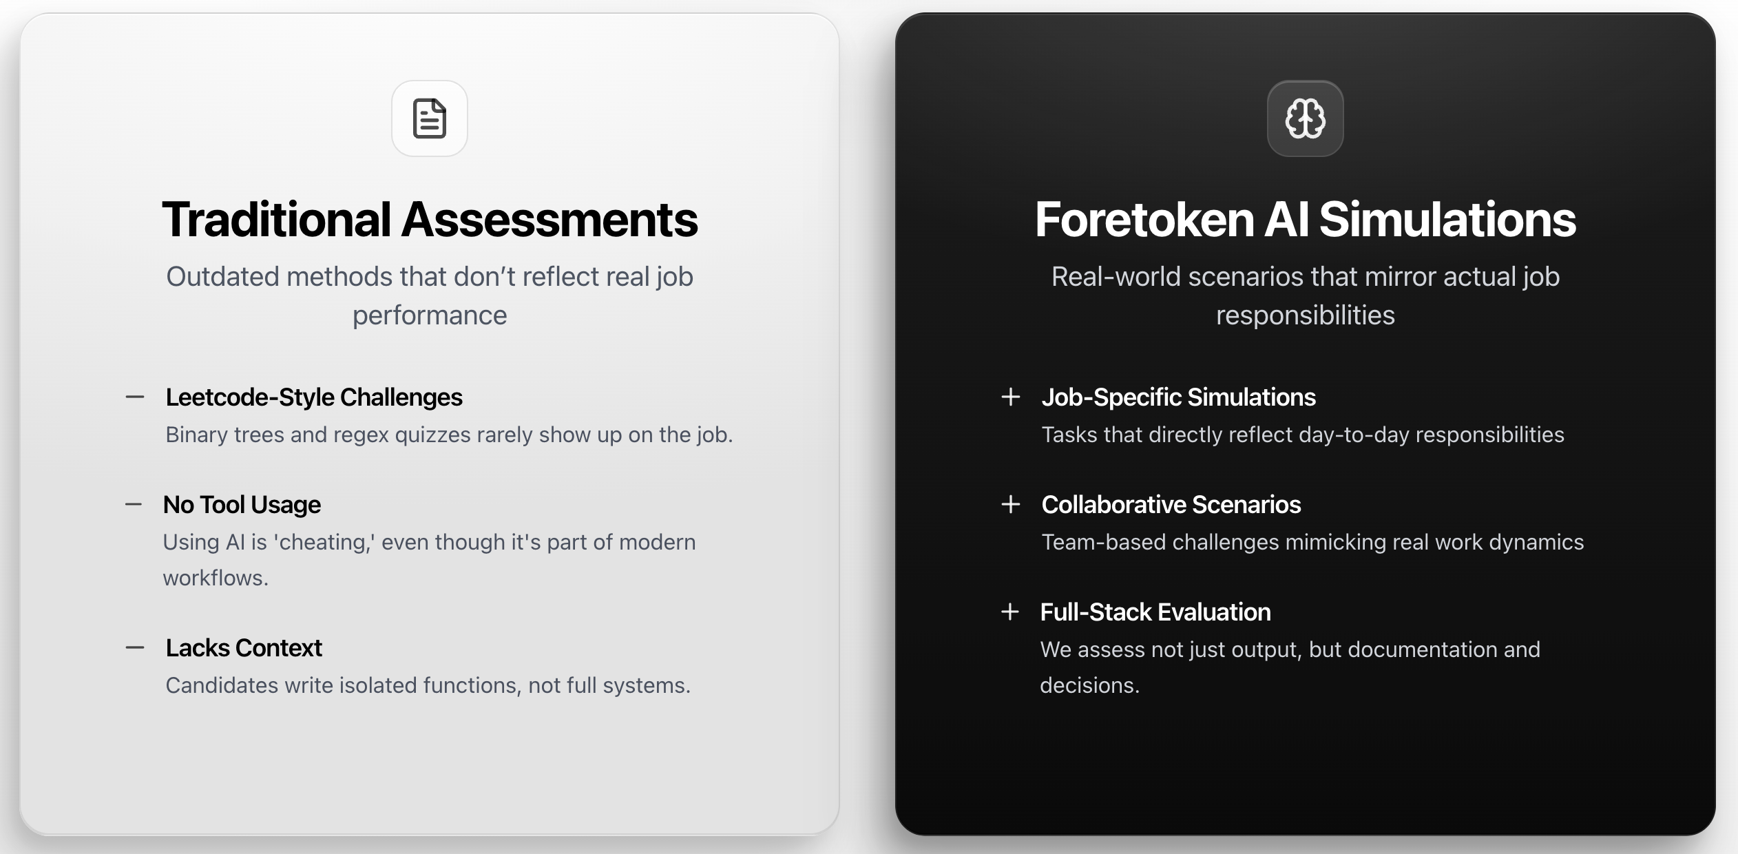Click the document icon above Traditional Assessments

[x=430, y=118]
